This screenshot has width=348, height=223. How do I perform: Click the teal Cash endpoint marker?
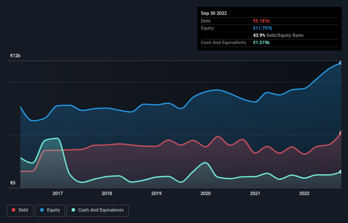(341, 172)
